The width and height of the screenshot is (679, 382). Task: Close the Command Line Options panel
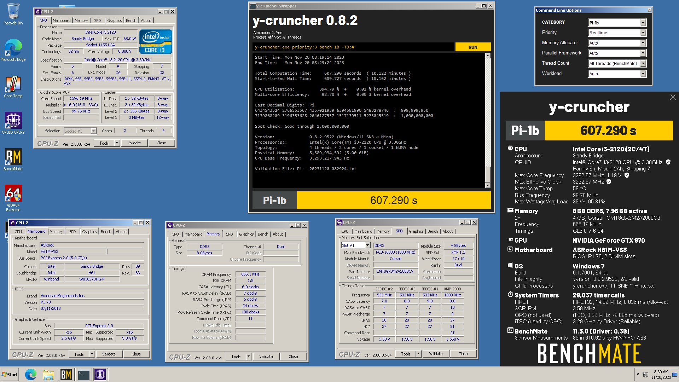coord(649,10)
